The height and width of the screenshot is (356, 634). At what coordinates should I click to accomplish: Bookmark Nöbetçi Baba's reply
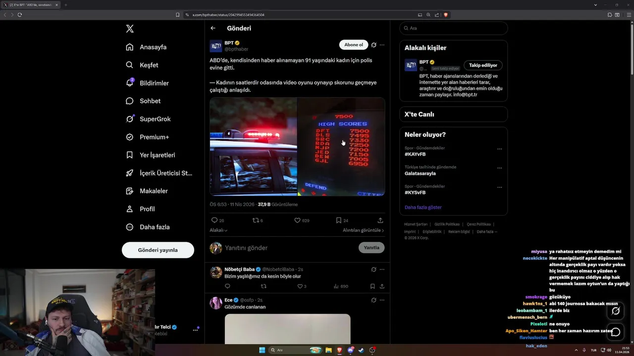[x=372, y=286]
